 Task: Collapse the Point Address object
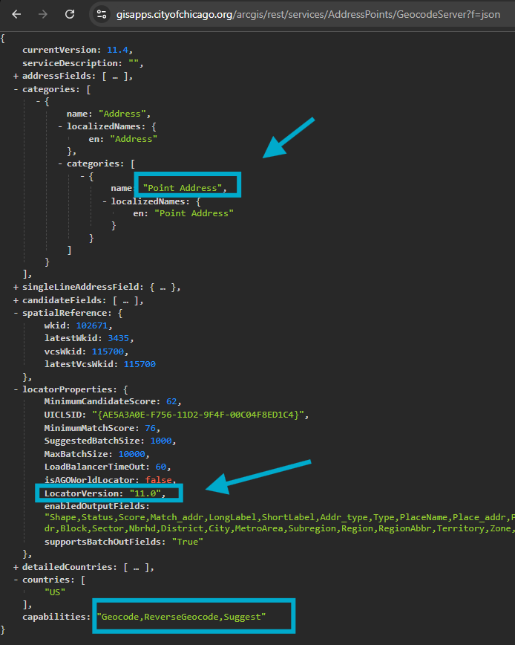coord(82,176)
